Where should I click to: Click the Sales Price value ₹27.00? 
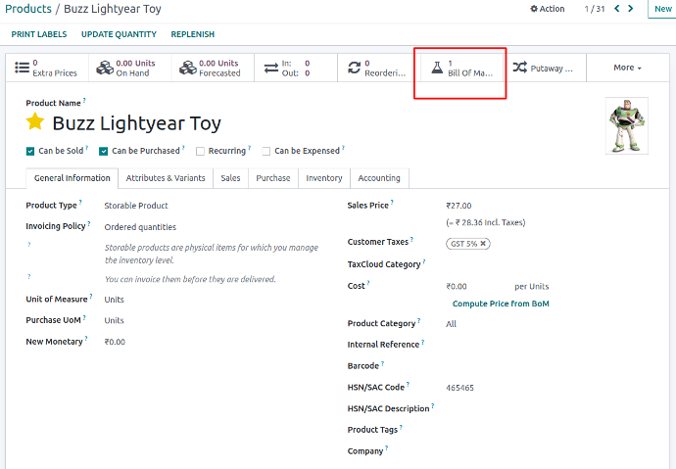click(x=459, y=206)
